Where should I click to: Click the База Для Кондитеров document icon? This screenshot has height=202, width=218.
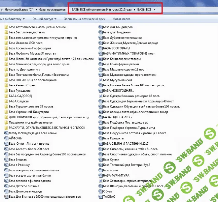click(x=100, y=27)
